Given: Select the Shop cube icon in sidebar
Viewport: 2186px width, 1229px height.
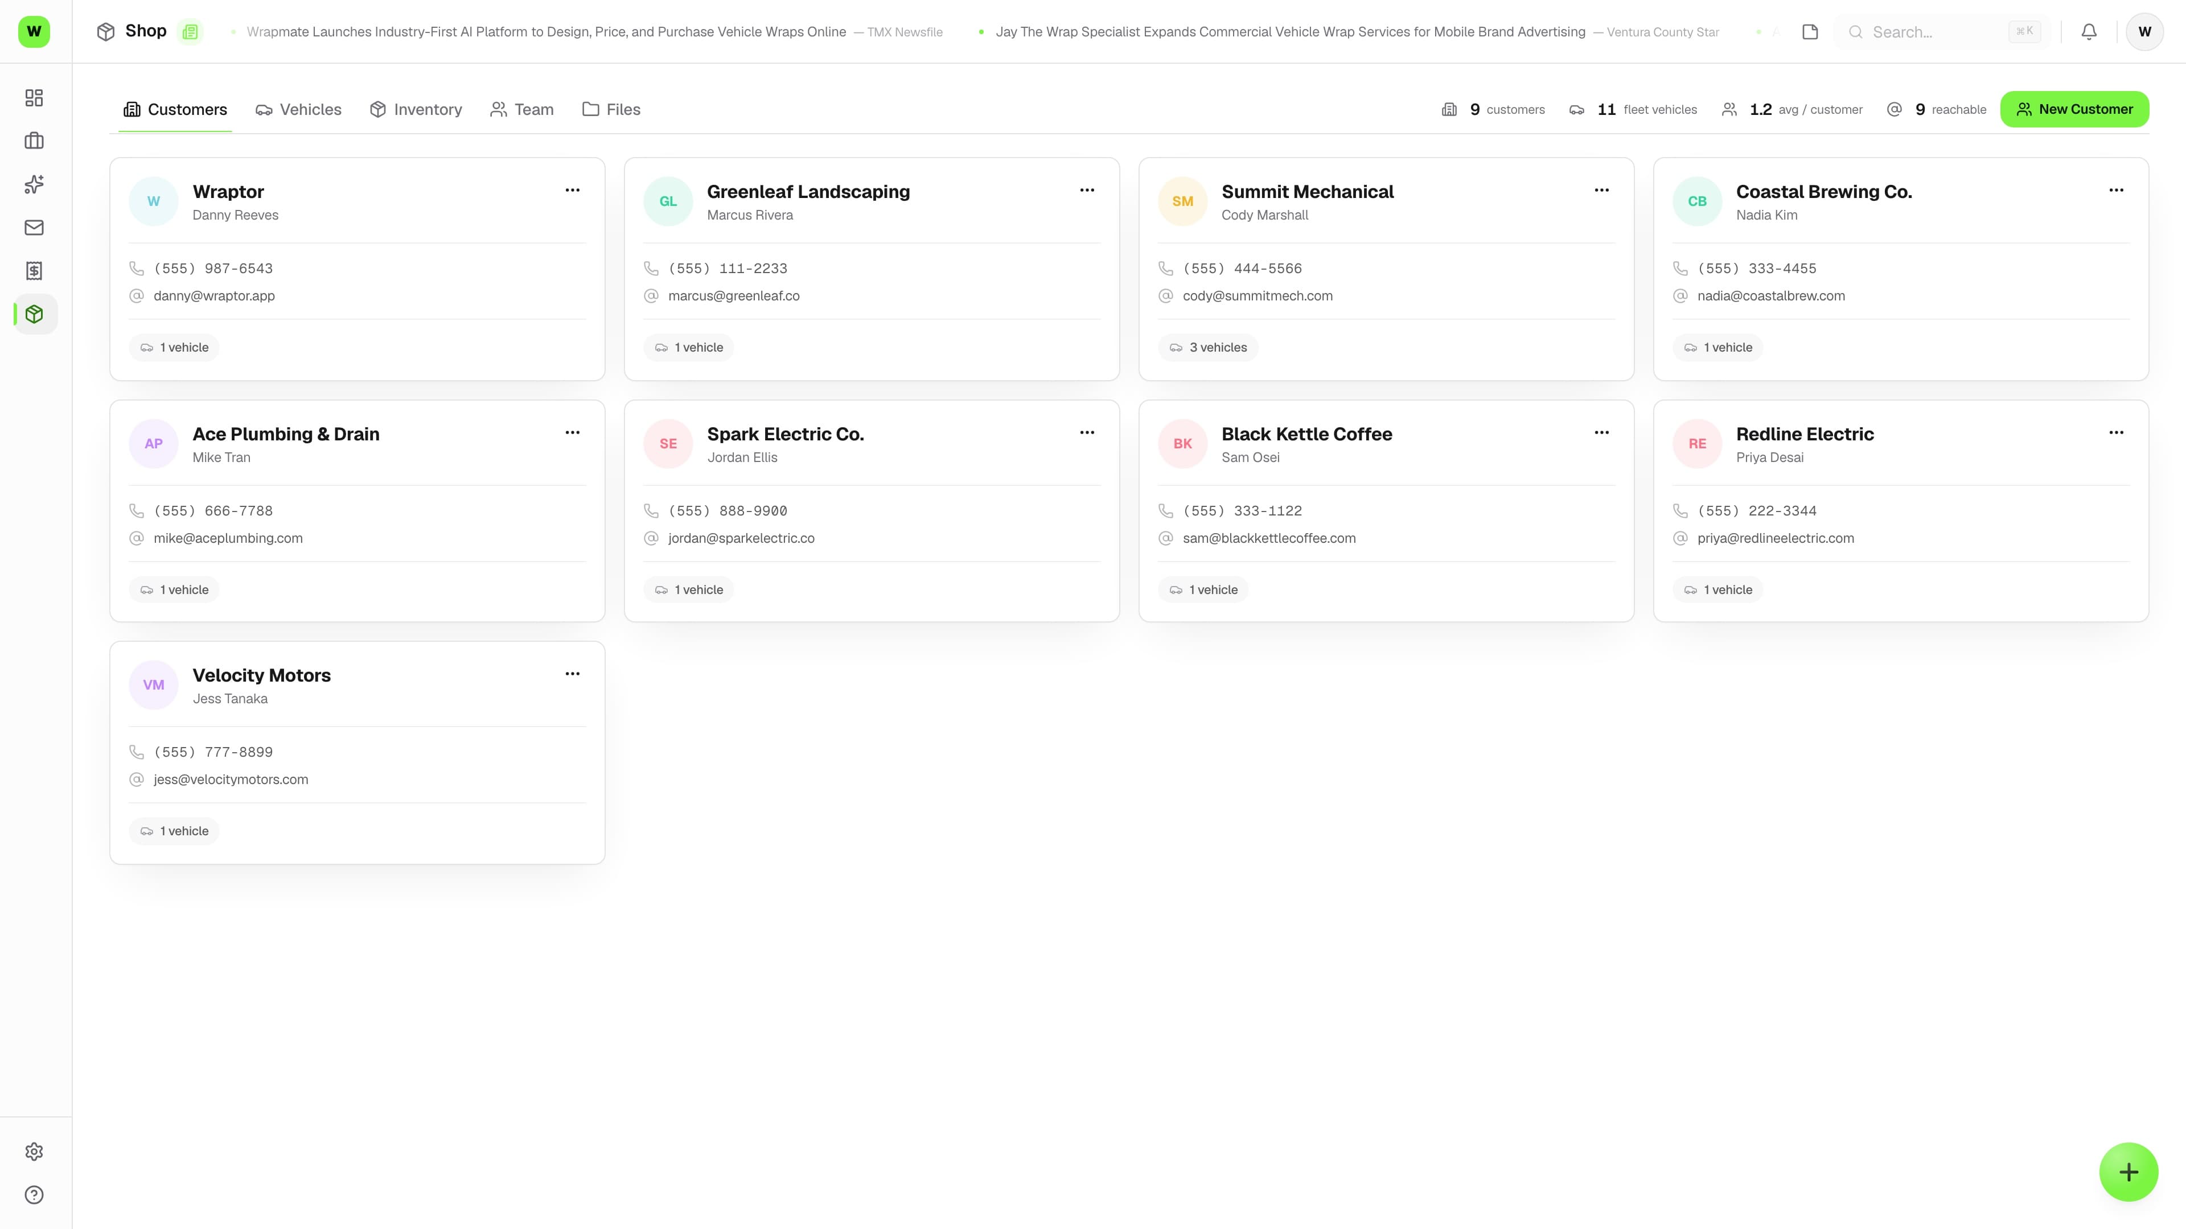Looking at the screenshot, I should (34, 314).
